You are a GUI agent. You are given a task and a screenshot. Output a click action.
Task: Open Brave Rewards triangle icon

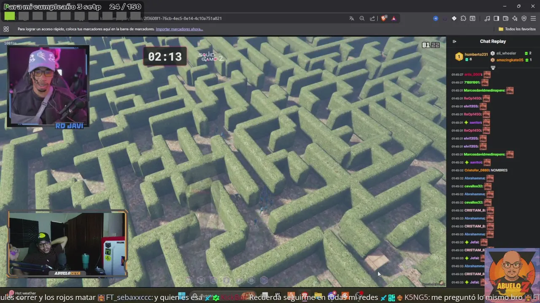(394, 19)
